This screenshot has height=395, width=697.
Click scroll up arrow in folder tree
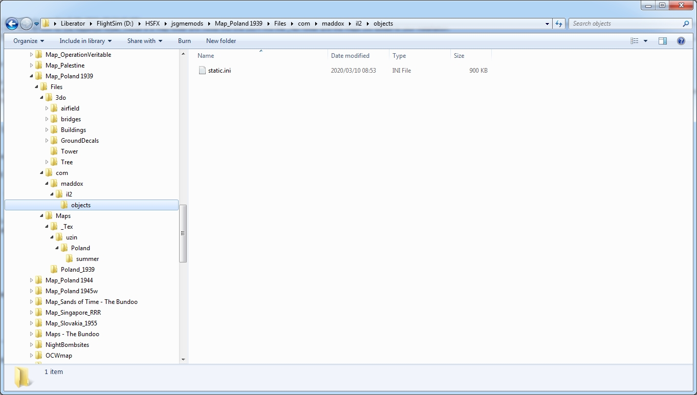coord(183,53)
